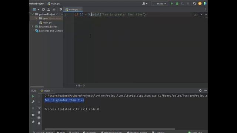Click the orange IDE updates icon

pos(200,4)
